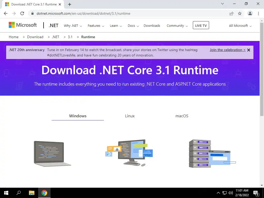Switch to the Linux tab
The image size is (264, 198).
(130, 116)
